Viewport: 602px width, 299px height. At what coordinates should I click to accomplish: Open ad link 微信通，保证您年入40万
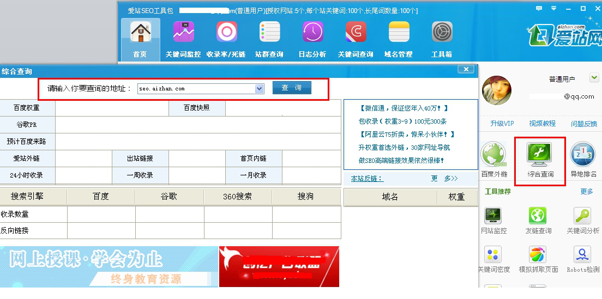(x=403, y=108)
